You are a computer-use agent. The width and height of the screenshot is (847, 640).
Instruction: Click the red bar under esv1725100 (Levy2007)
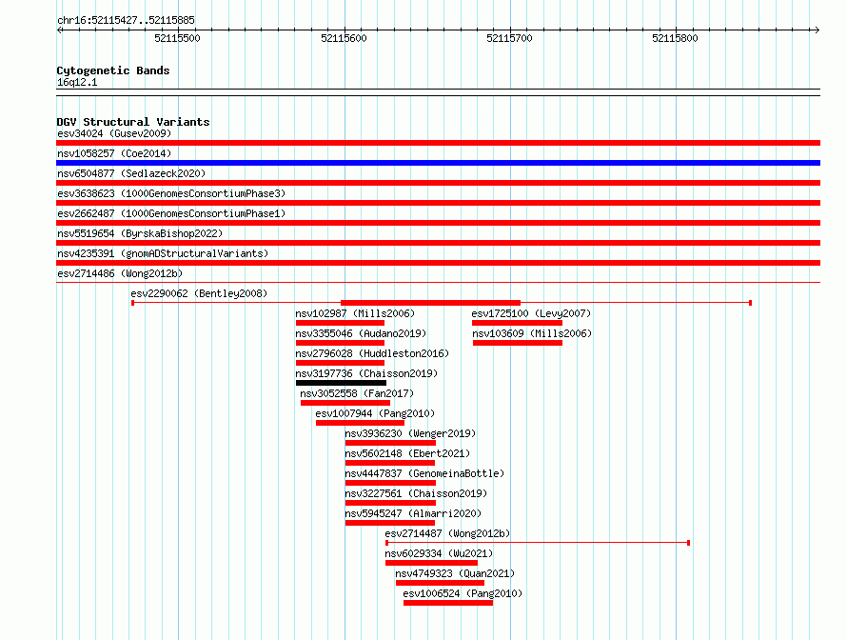pyautogui.click(x=518, y=323)
